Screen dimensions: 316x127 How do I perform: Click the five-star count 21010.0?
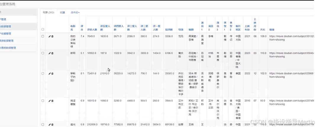point(105,74)
